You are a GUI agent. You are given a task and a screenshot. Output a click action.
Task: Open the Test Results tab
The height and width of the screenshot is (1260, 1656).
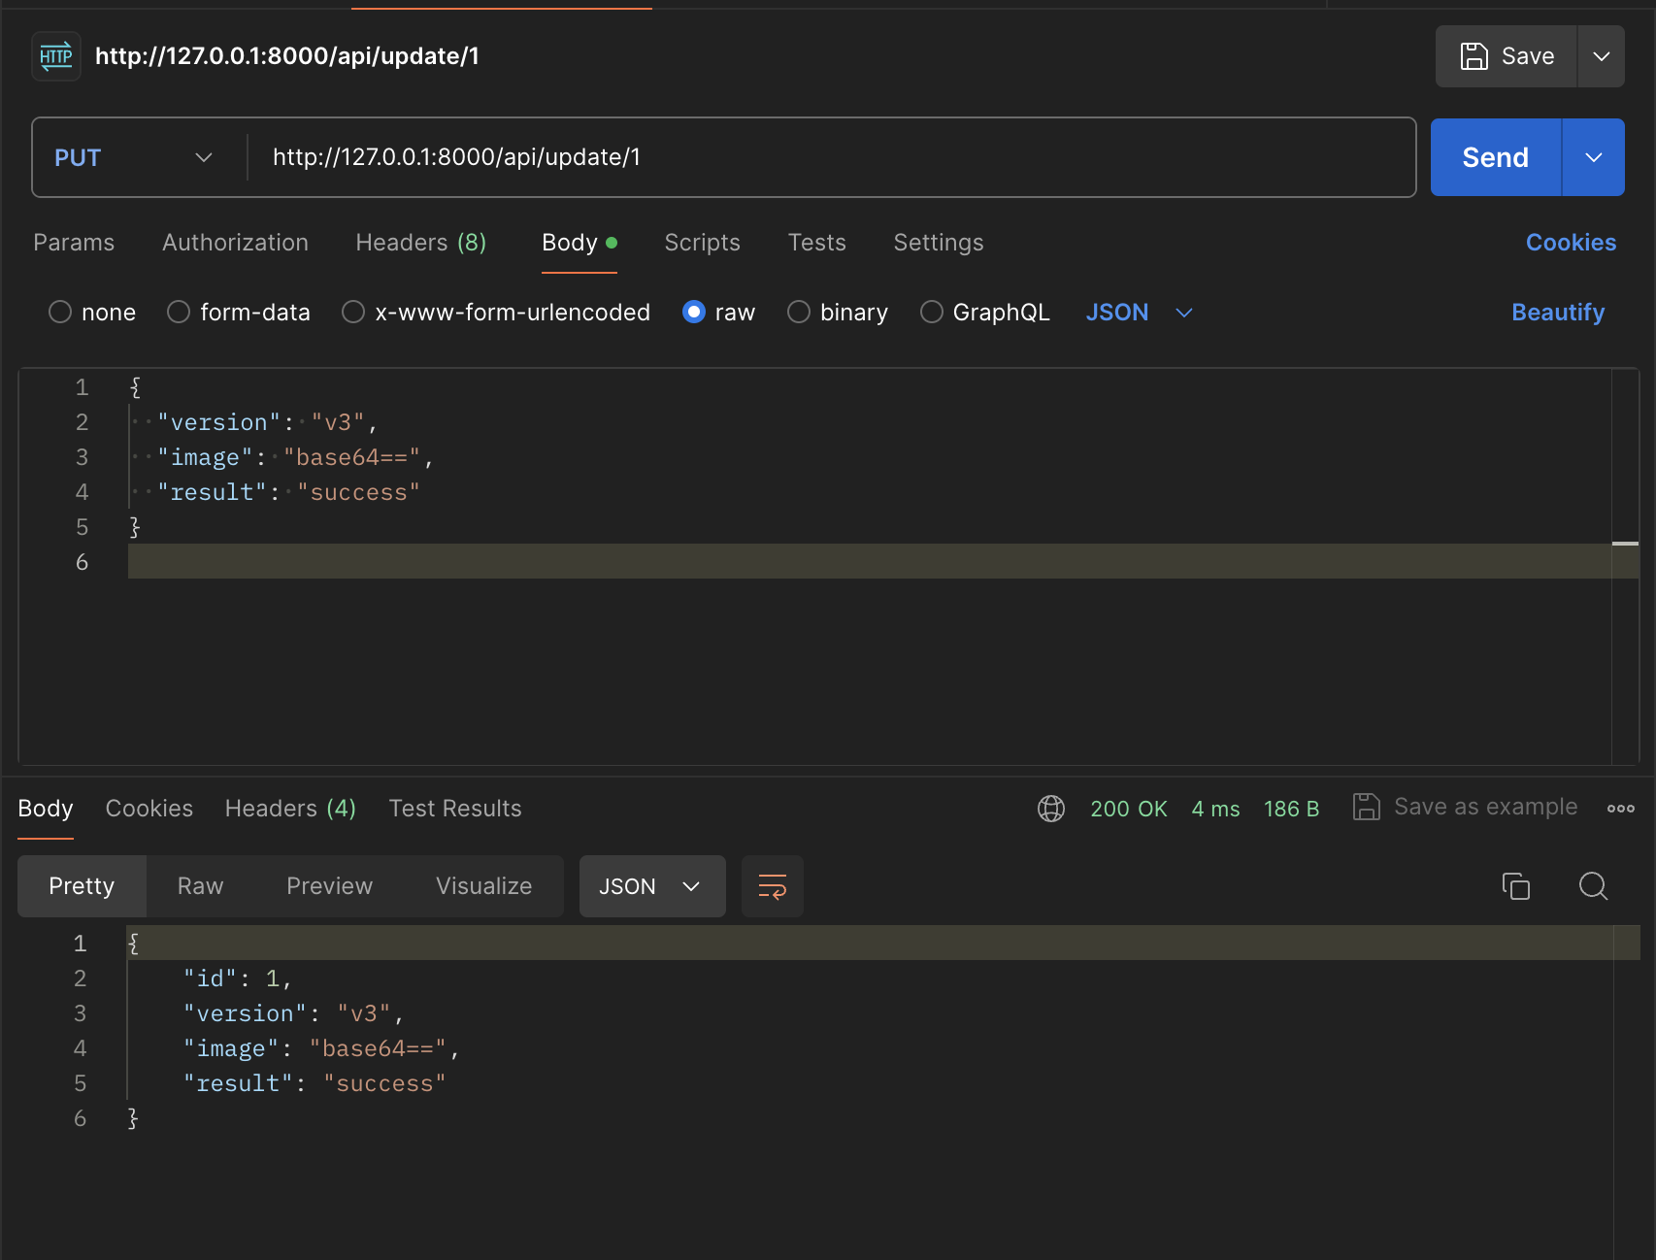point(455,809)
